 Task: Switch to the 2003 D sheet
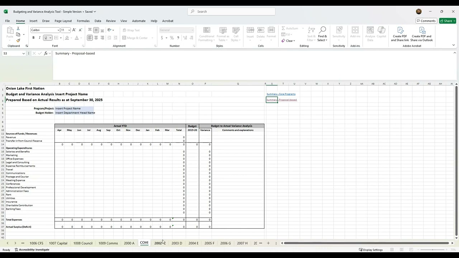pyautogui.click(x=177, y=243)
